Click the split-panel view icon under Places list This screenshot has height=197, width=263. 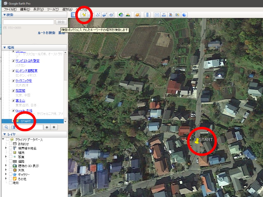click(13, 127)
